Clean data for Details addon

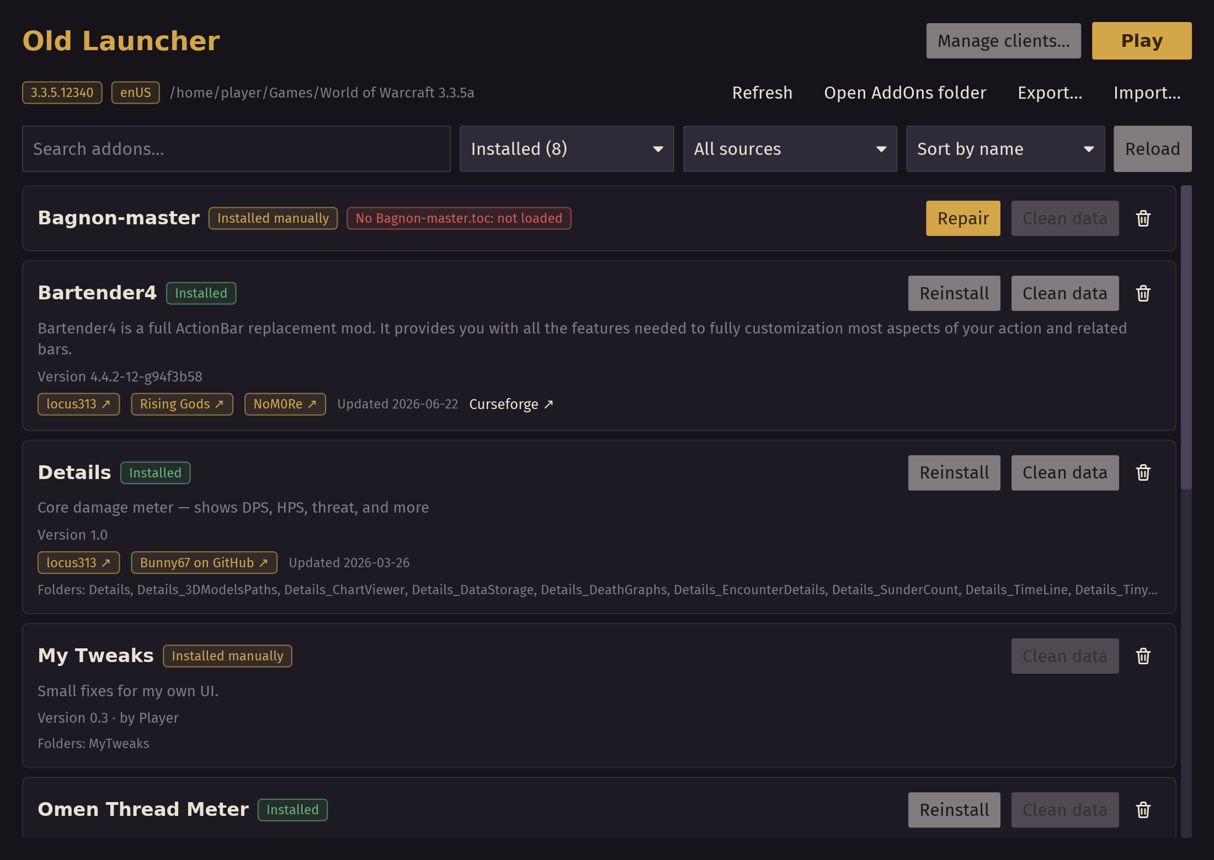point(1065,472)
